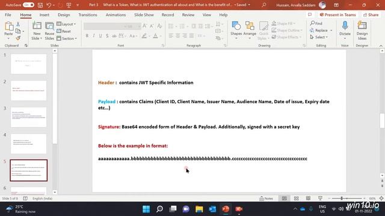Image resolution: width=385 pixels, height=216 pixels.
Task: Pick the font color
Action: coord(155,36)
